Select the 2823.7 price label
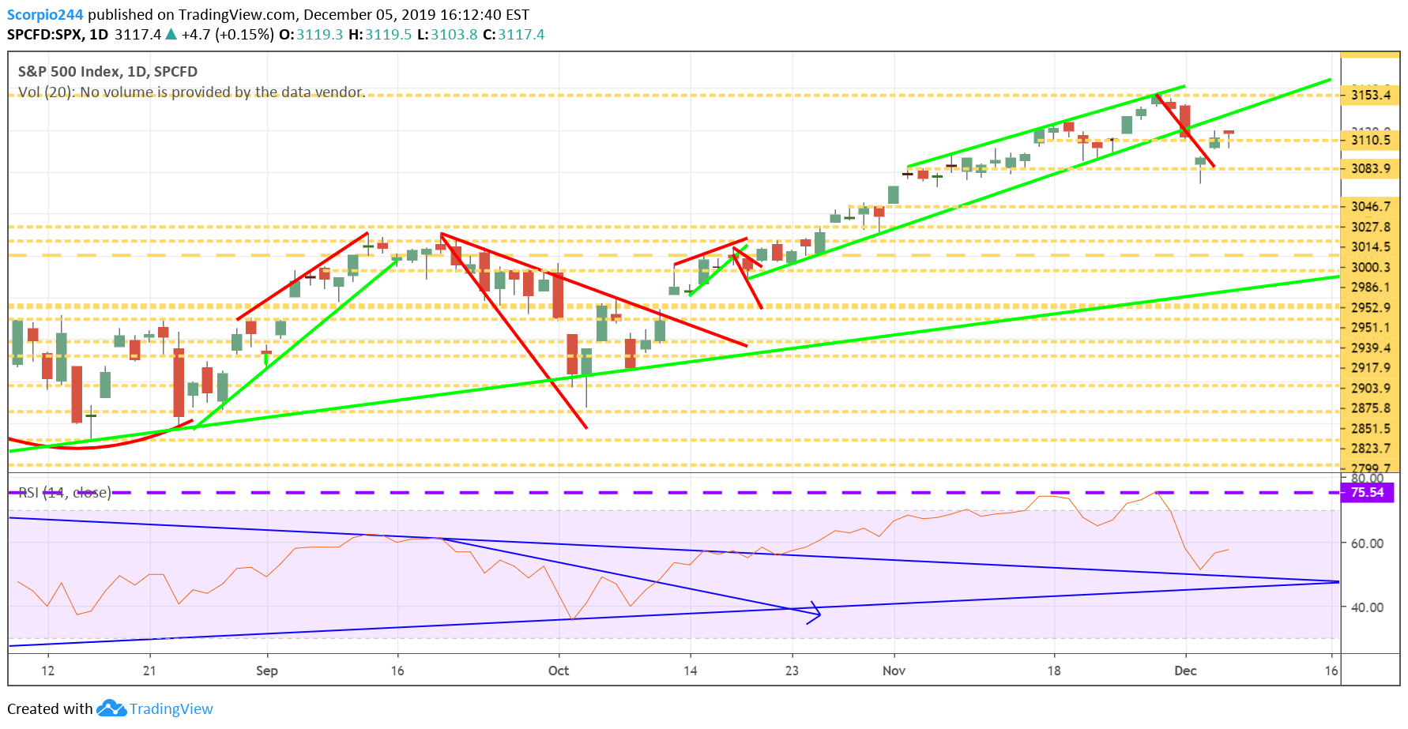Image resolution: width=1408 pixels, height=729 pixels. tap(1370, 448)
